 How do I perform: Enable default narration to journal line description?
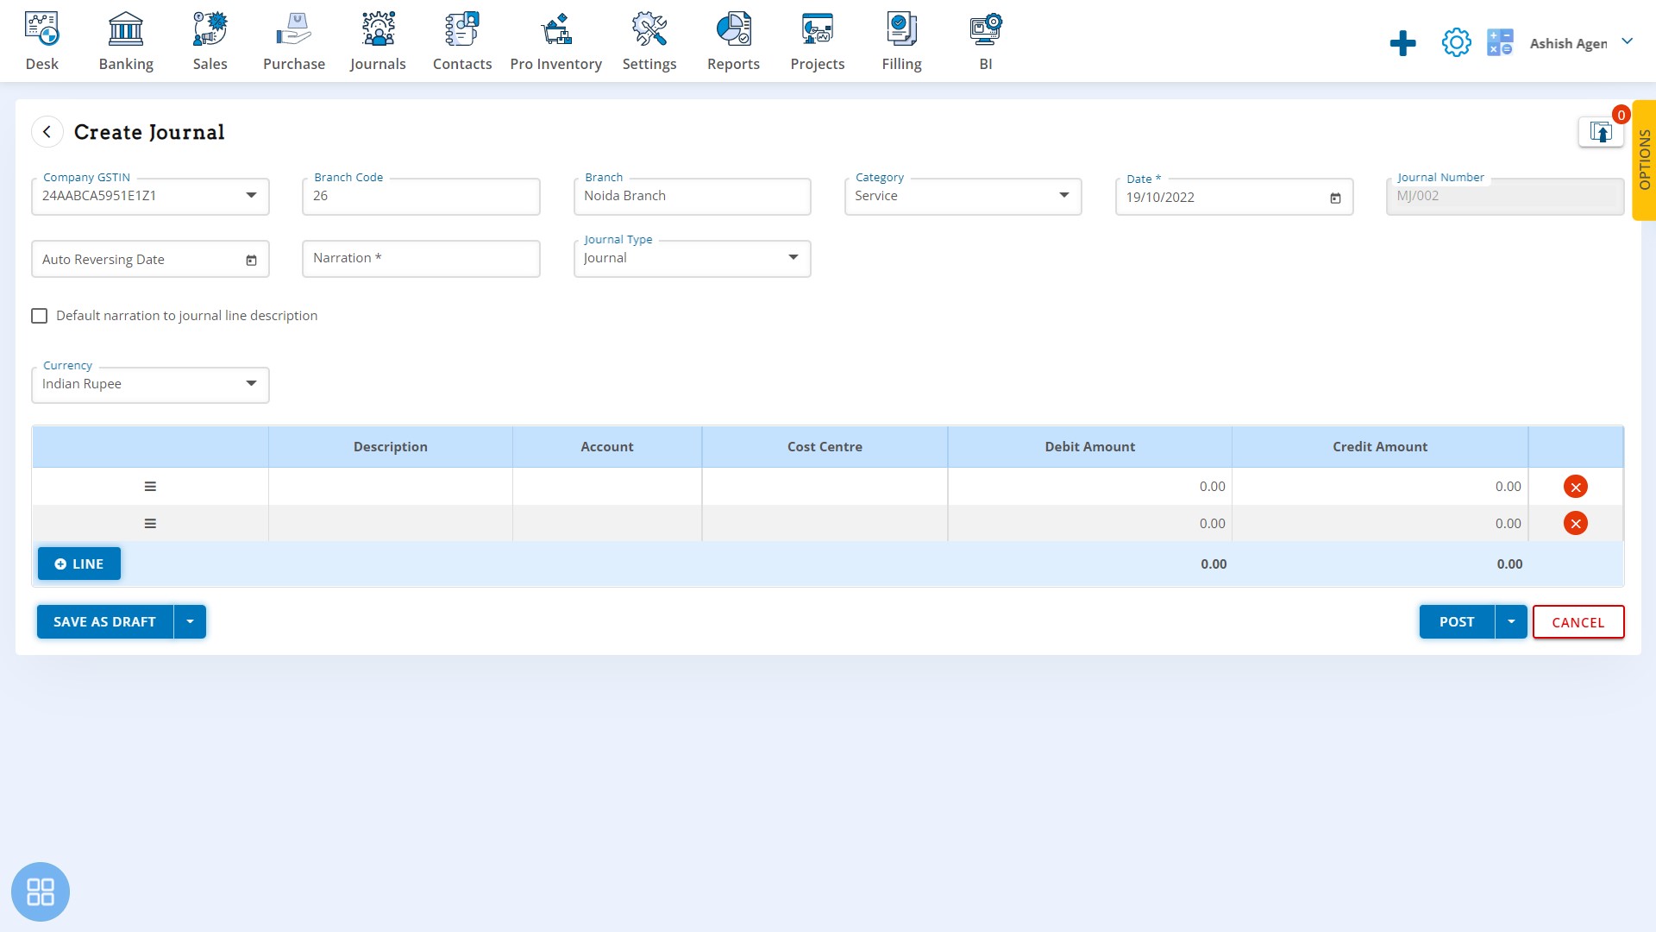(x=39, y=315)
